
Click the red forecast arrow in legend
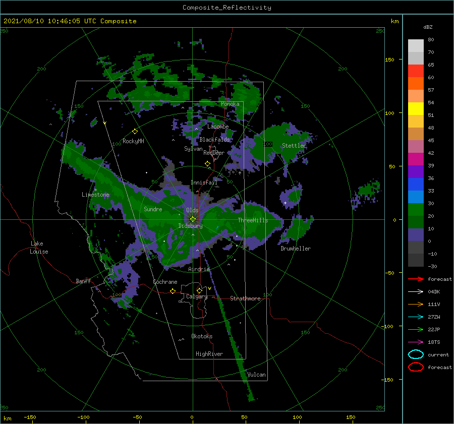click(416, 279)
